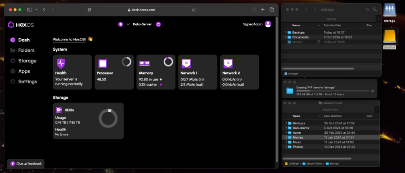Cancel the copy to storage operation
405x173 pixels.
coord(373,91)
